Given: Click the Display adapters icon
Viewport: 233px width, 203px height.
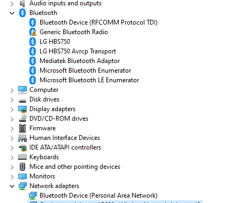Looking at the screenshot, I should tap(22, 109).
